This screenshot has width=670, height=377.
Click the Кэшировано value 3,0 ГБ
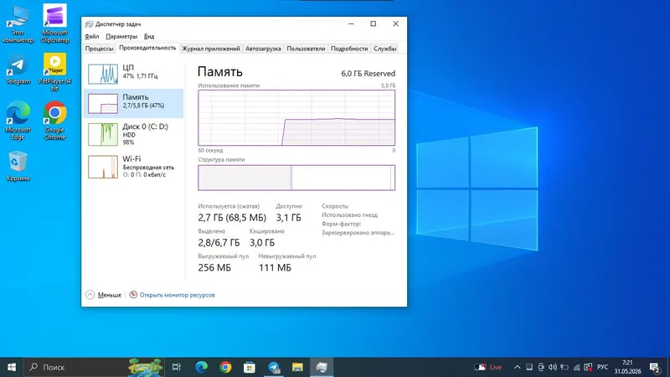pyautogui.click(x=262, y=243)
